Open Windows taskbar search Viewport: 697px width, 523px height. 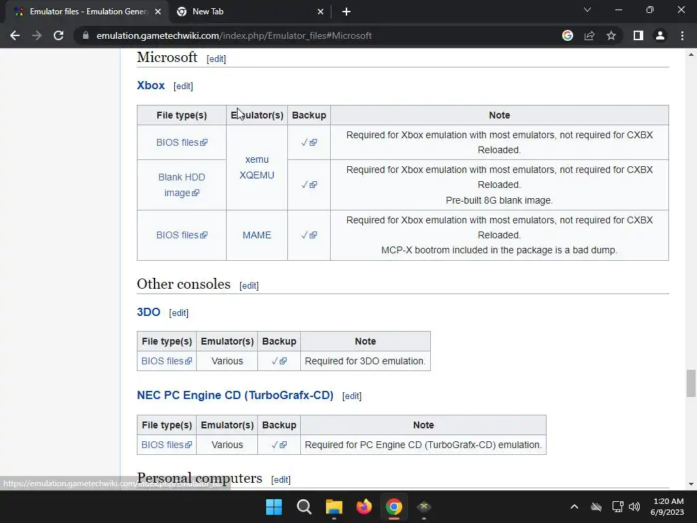pyautogui.click(x=304, y=507)
